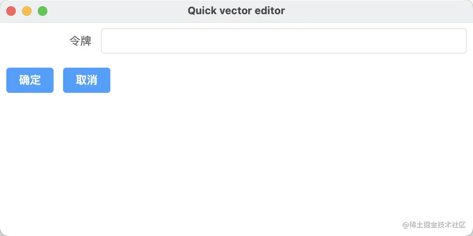Screen dimensions: 473x236
Task: Click the @ watermark in the bottom corner
Action: [x=406, y=225]
